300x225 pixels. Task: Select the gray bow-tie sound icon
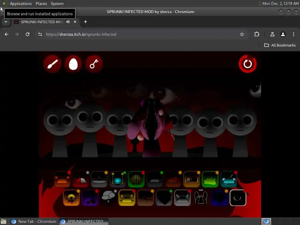click(182, 198)
